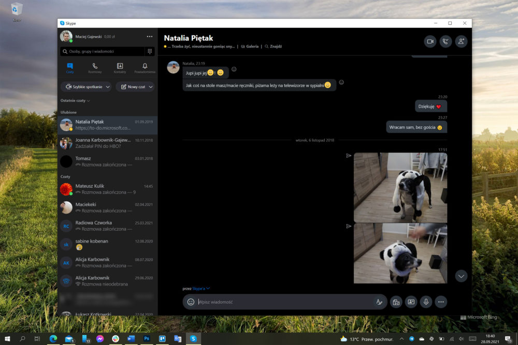Image resolution: width=518 pixels, height=345 pixels.
Task: Open Microsoft Edge from taskbar
Action: (x=53, y=338)
